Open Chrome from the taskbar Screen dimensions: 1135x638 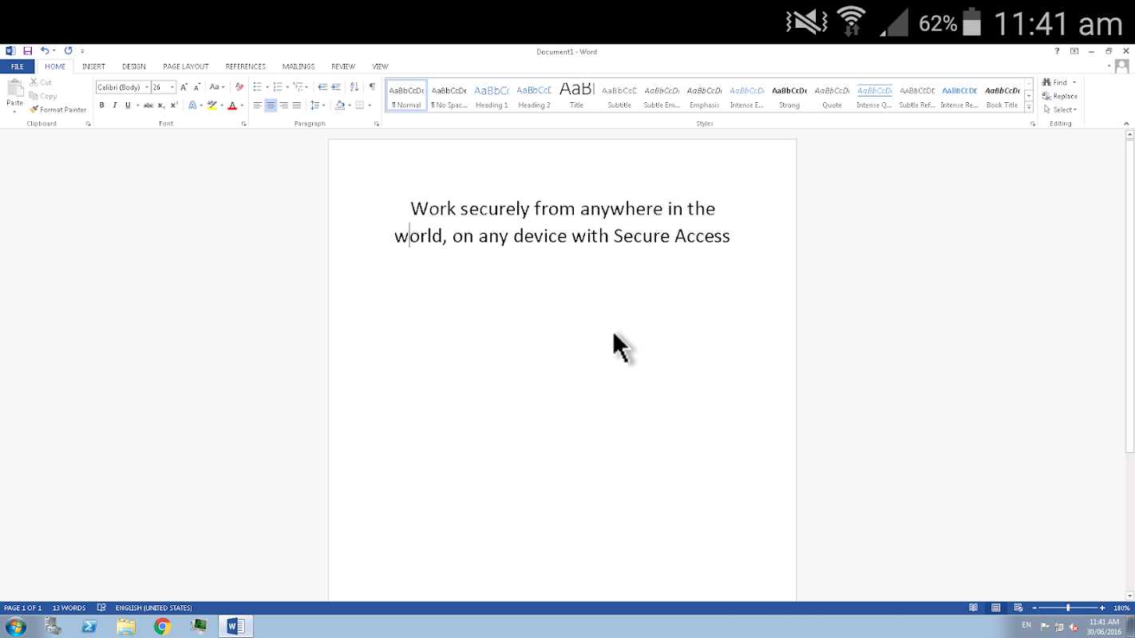click(163, 626)
